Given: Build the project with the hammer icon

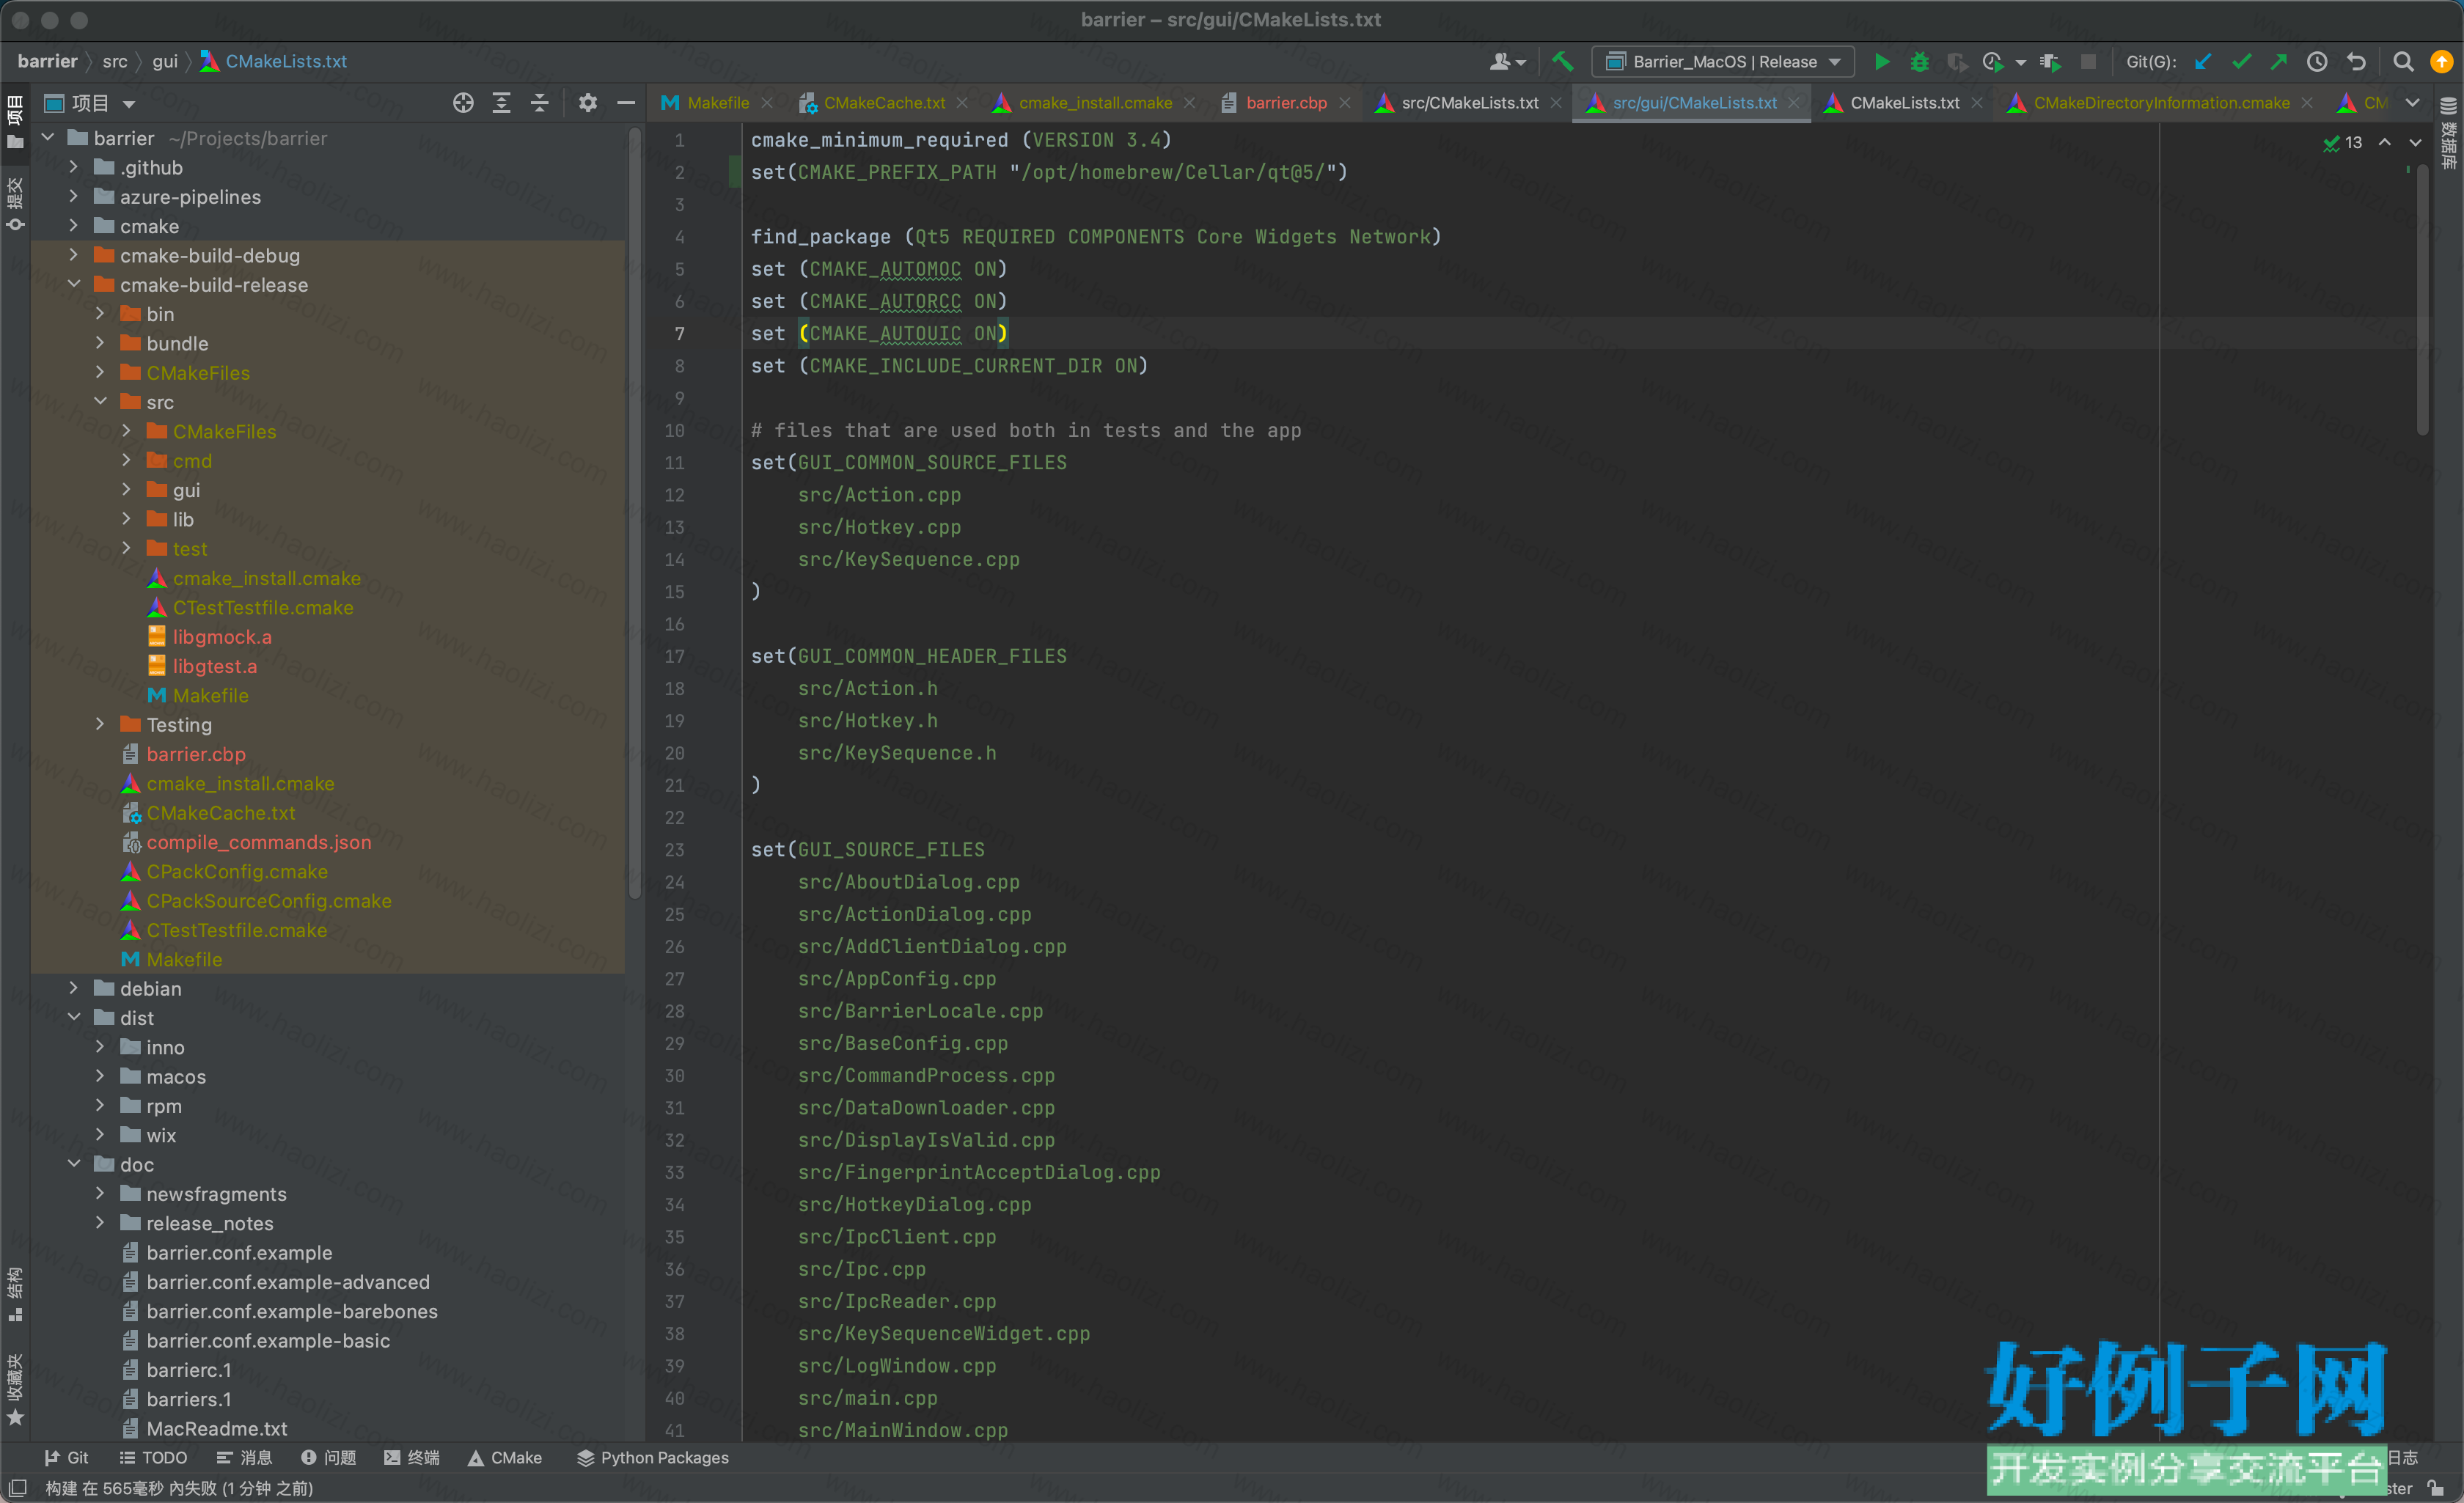Looking at the screenshot, I should click(1562, 61).
